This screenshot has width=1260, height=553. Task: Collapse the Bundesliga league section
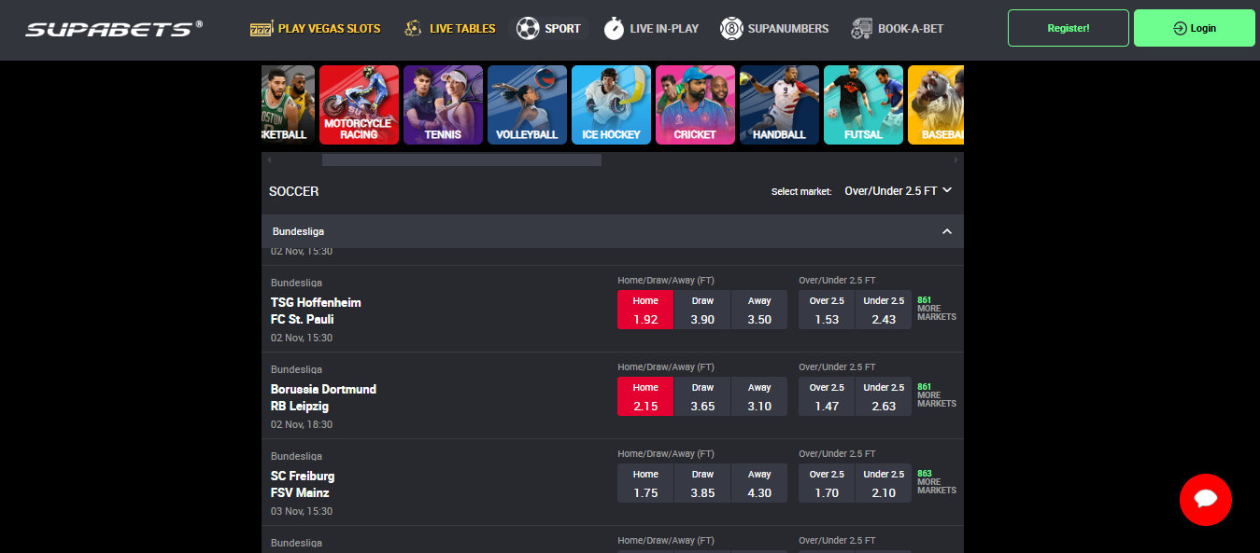pos(946,231)
